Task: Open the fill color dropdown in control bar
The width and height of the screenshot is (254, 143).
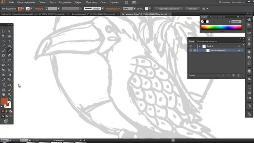Action: point(23,9)
